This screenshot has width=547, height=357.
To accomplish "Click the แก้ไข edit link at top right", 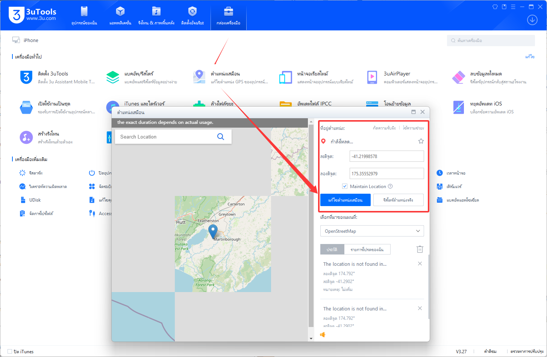I will [x=530, y=57].
